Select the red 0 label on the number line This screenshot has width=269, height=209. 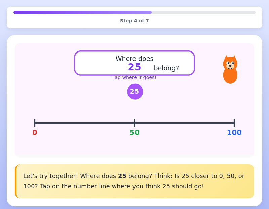(35, 132)
